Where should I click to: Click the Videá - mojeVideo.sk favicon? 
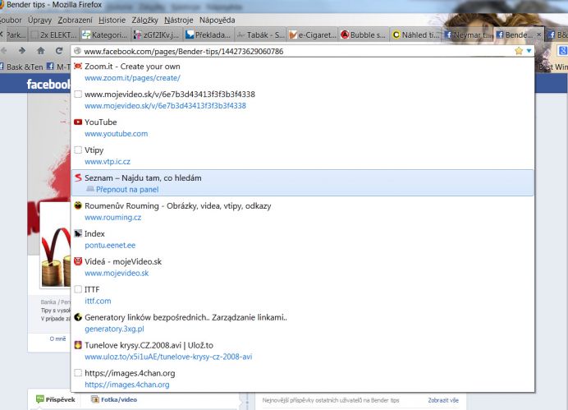point(78,261)
